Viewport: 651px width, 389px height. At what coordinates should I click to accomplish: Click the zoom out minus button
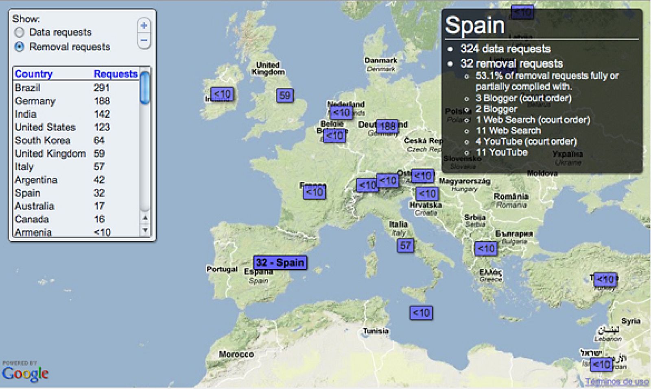pos(144,41)
